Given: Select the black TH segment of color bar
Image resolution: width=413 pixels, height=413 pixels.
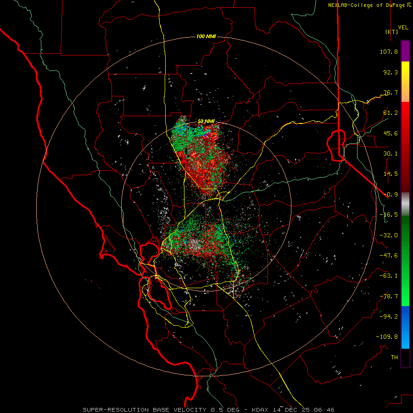Looking at the screenshot, I should [x=405, y=358].
